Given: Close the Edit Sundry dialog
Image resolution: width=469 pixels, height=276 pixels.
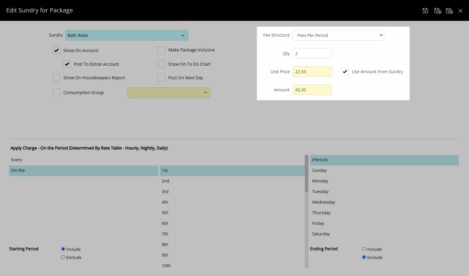Looking at the screenshot, I should (x=461, y=11).
